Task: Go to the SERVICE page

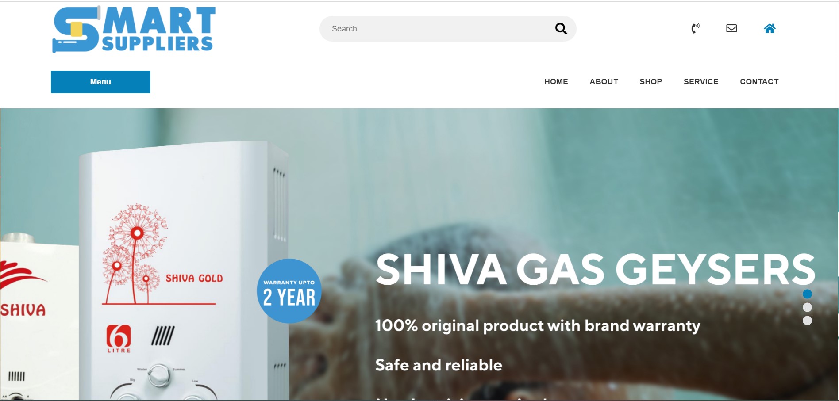Action: click(x=701, y=82)
